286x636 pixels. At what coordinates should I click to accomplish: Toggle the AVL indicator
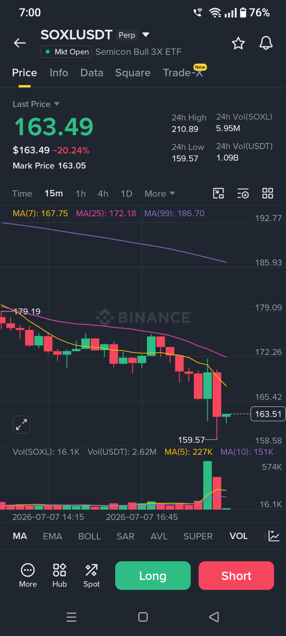pyautogui.click(x=159, y=536)
